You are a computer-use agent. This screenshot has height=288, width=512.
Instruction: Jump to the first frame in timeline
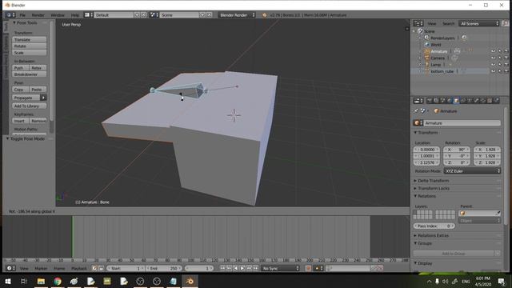[222, 268]
